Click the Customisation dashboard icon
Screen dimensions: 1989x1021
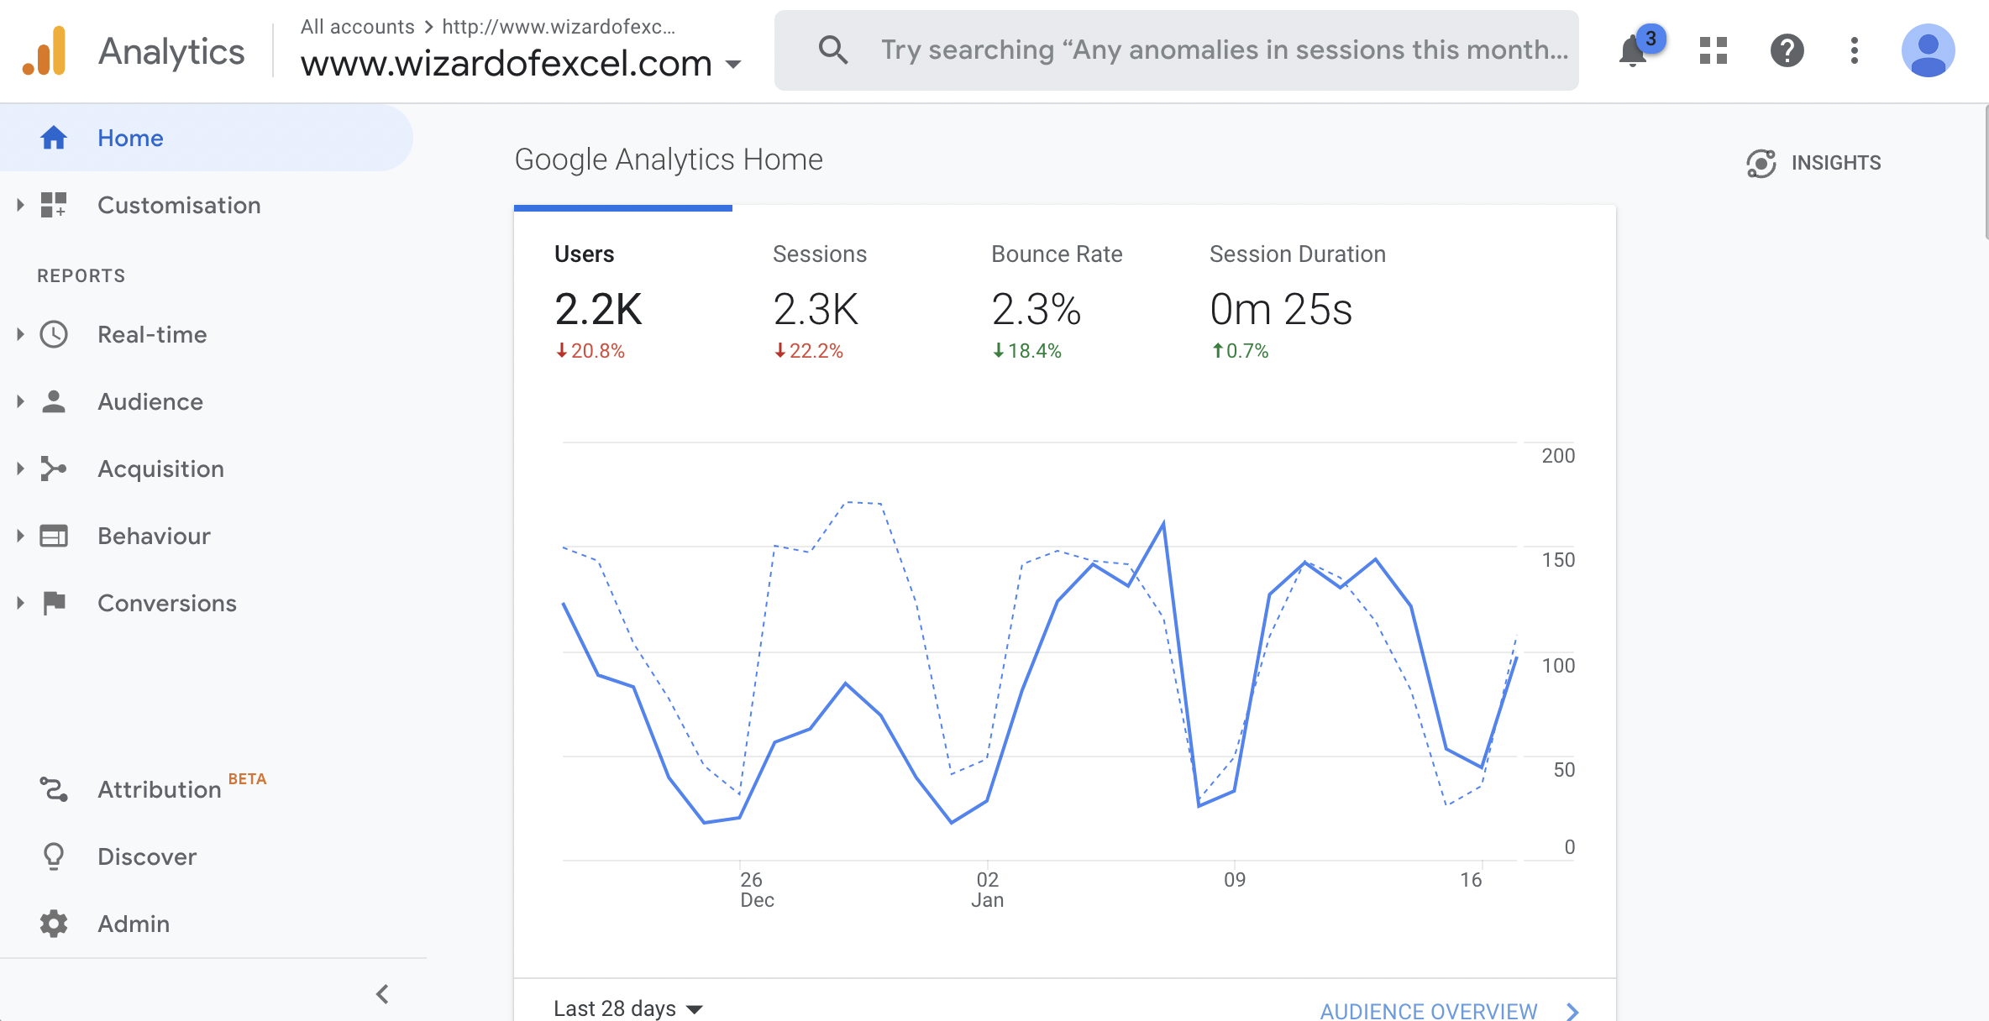click(x=54, y=205)
